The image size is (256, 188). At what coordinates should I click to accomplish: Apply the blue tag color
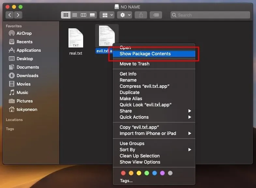click(x=155, y=173)
